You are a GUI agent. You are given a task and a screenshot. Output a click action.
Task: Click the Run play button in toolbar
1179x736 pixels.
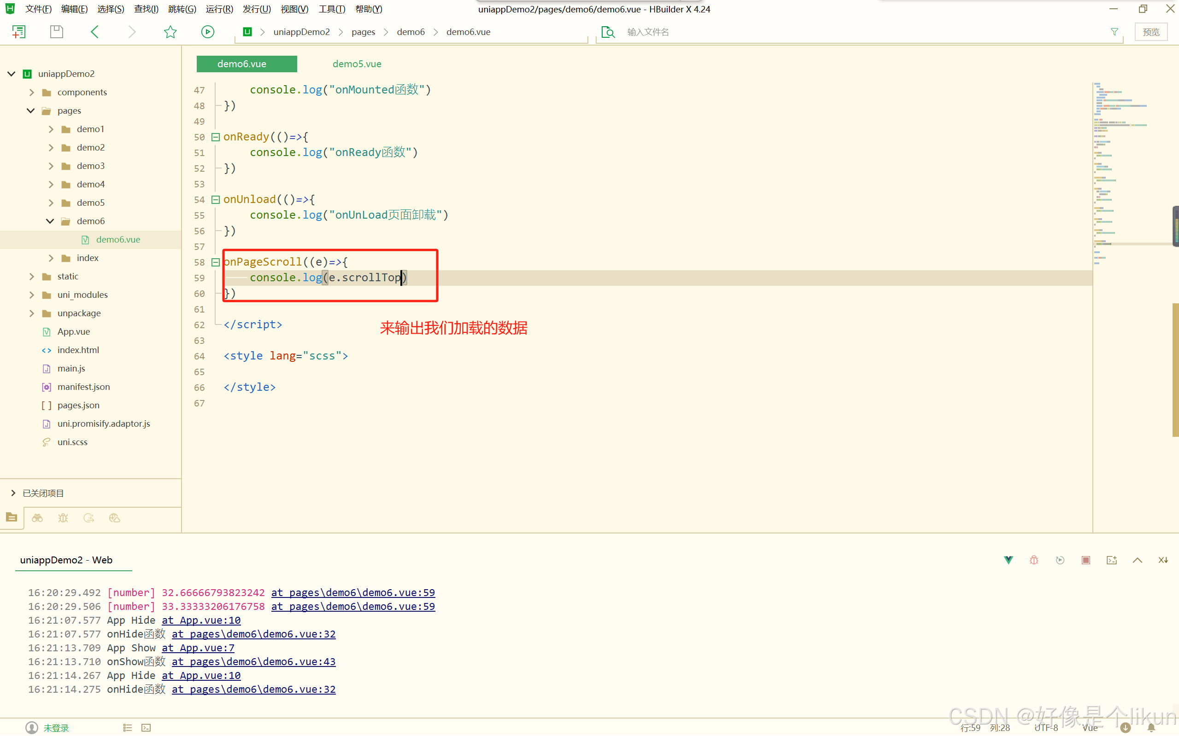coord(207,32)
